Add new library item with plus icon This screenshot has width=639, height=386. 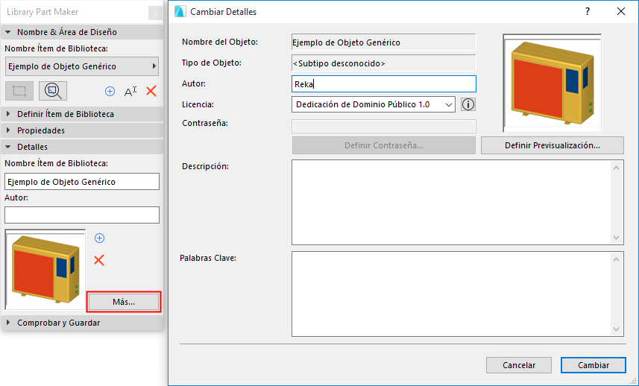coord(110,91)
